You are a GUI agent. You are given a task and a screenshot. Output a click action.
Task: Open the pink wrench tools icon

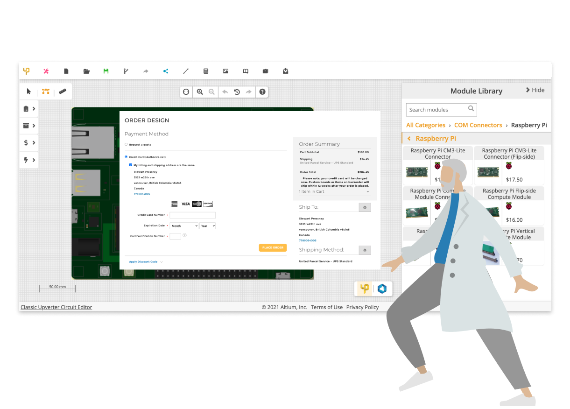click(x=46, y=71)
